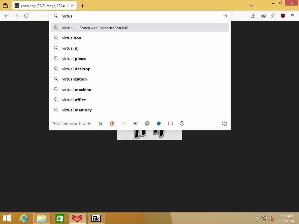299x224 pixels.
Task: Open File Explorer from the taskbar
Action: point(42,218)
